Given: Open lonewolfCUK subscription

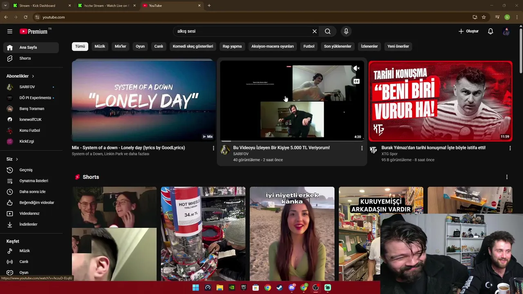Looking at the screenshot, I should click(x=31, y=120).
